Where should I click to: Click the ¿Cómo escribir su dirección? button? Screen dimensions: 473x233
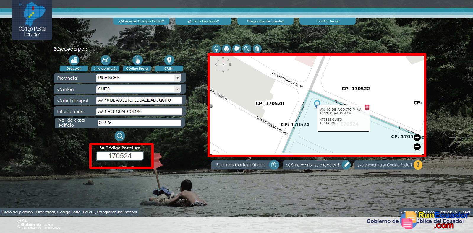click(317, 165)
